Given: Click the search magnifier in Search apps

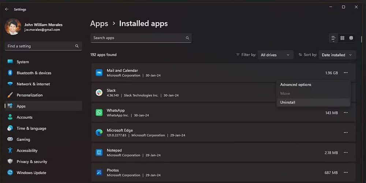Looking at the screenshot, I should click(187, 38).
